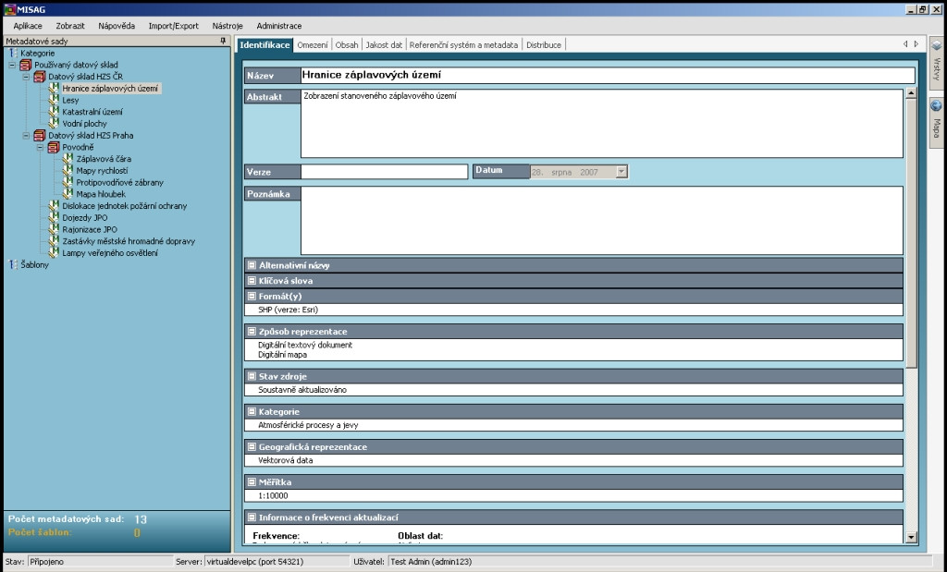Click the Šablony tree icon

tap(13, 264)
